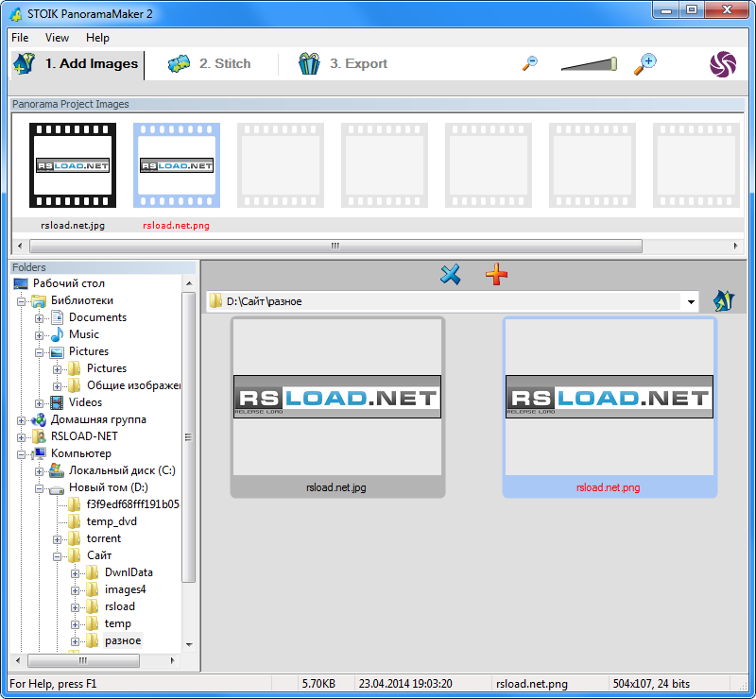Expand the Локальный диск (C:) node
The height and width of the screenshot is (699, 756).
(39, 471)
